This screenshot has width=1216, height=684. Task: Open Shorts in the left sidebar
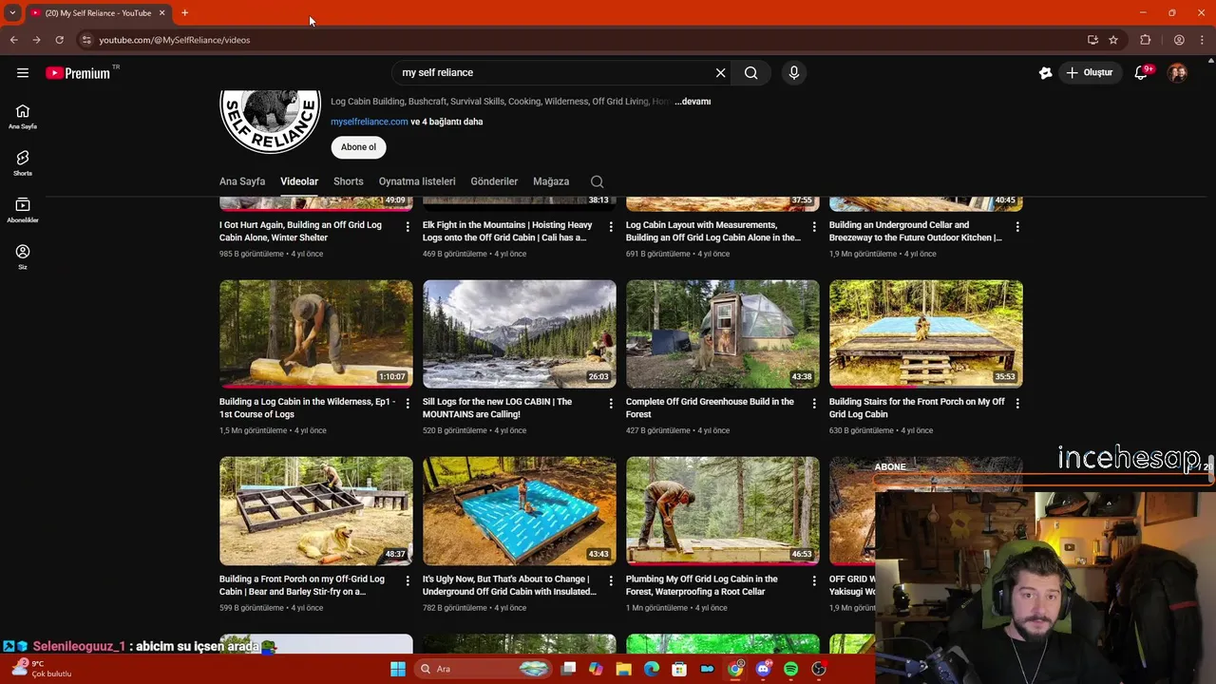point(23,163)
